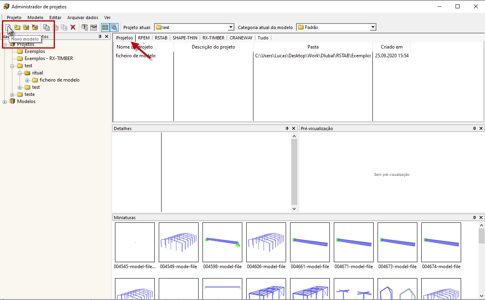Click the disconnect folder toolbar icon
The image size is (485, 300).
point(35,27)
